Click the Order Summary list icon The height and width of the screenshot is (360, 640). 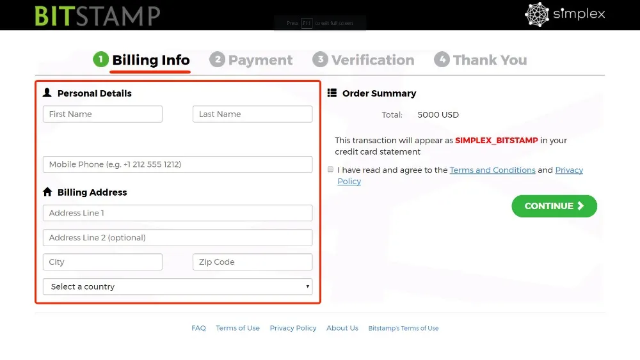pos(332,93)
